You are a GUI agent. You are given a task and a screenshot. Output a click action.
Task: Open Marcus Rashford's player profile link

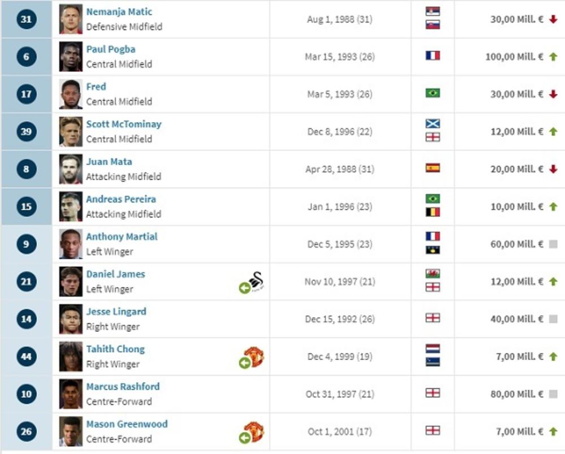(123, 387)
